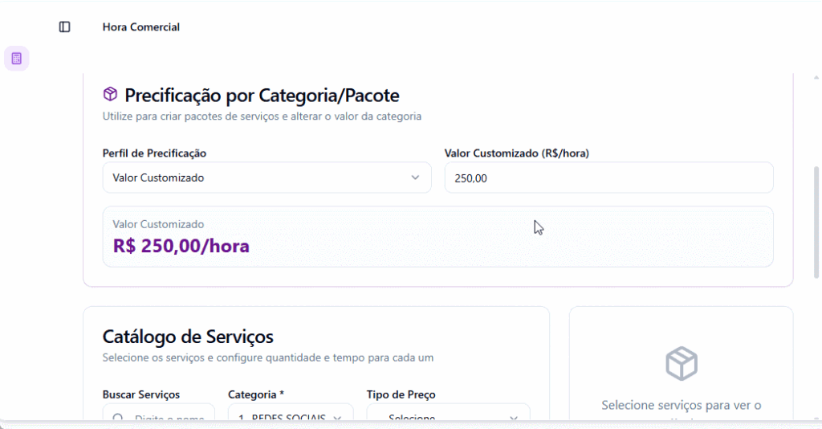Click the Selecione serviços para ver placeholder text
Screen dimensions: 822x429
coord(681,406)
